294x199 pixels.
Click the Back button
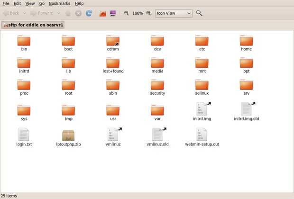[11, 13]
